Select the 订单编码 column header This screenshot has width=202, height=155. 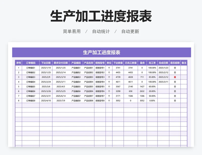31,63
